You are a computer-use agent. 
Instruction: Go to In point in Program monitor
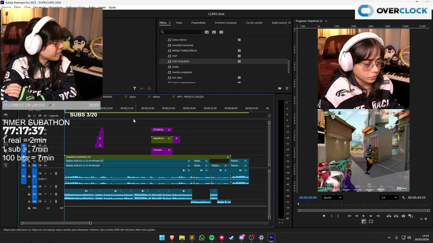349,216
